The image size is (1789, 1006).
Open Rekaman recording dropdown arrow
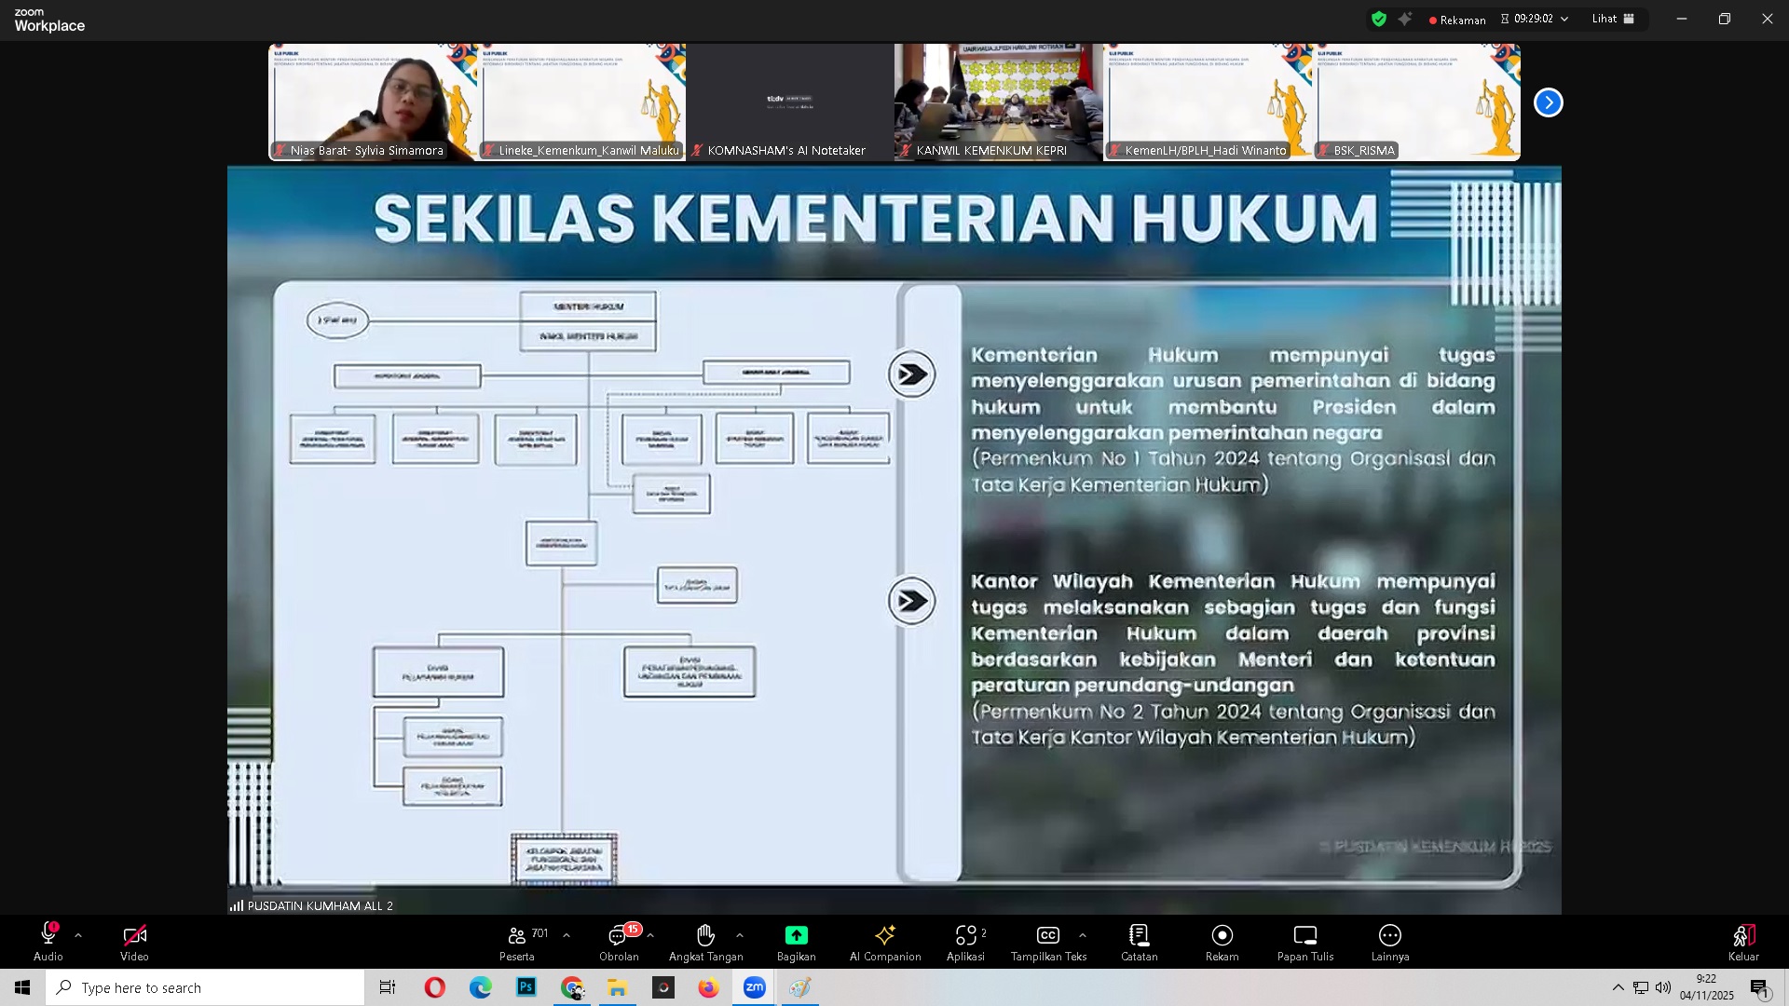(x=1564, y=19)
